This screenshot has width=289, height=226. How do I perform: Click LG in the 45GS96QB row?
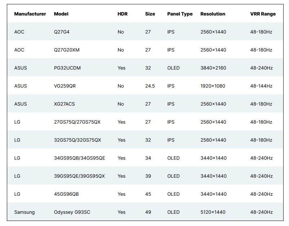[17, 194]
